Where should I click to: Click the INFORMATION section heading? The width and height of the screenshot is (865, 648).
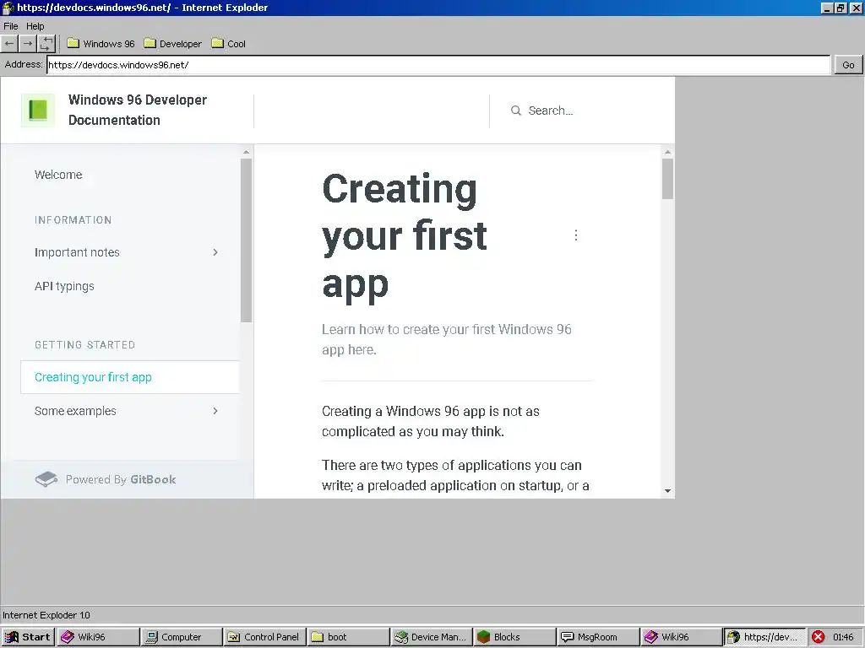pyautogui.click(x=73, y=220)
